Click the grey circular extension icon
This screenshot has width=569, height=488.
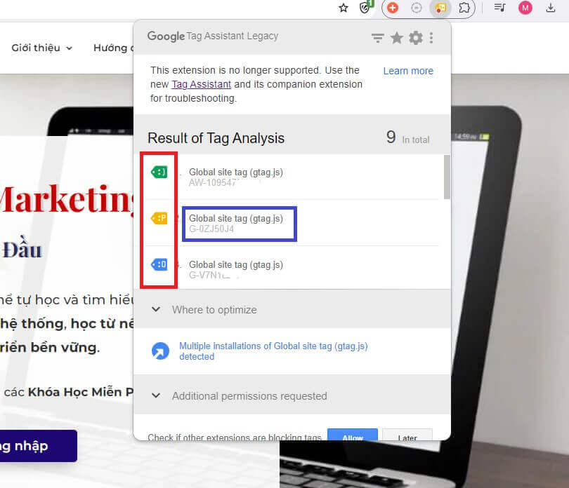pyautogui.click(x=417, y=8)
